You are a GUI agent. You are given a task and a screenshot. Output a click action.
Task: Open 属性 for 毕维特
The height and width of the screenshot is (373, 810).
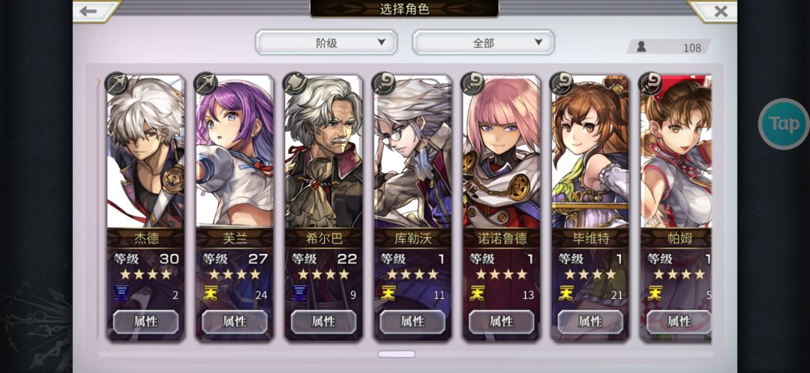pyautogui.click(x=590, y=322)
